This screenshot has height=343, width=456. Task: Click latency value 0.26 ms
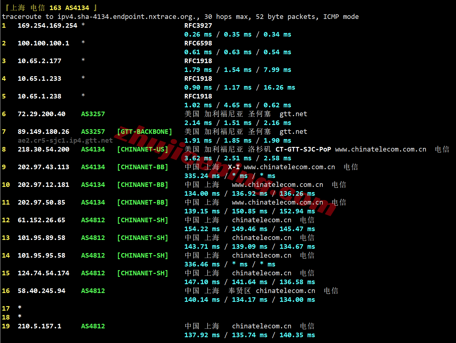[x=198, y=34]
